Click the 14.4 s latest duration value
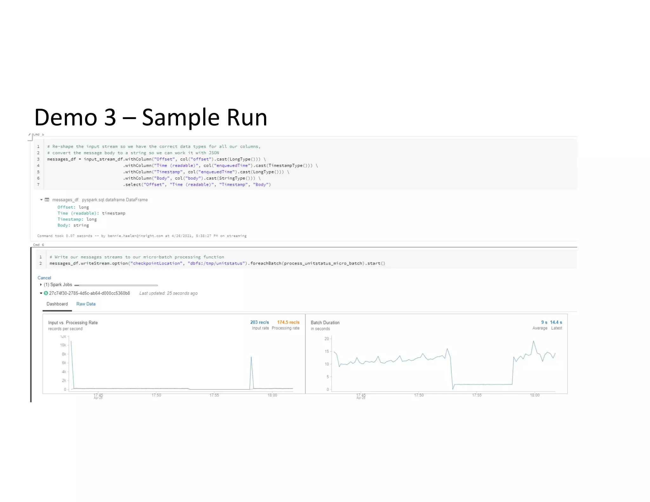This screenshot has height=502, width=650. 556,322
